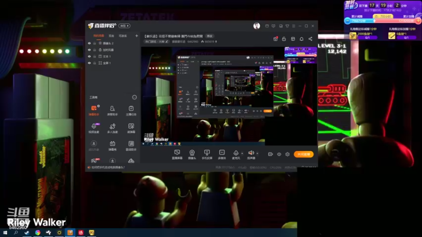The image size is (422, 237).
Task: Add a 手机投屏 phone screen-cast source
Action: (207, 154)
